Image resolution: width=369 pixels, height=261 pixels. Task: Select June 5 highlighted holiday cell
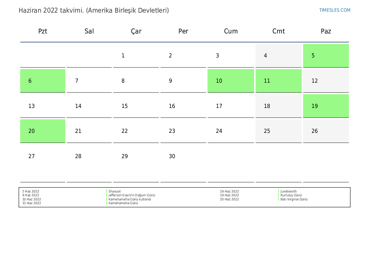click(326, 56)
